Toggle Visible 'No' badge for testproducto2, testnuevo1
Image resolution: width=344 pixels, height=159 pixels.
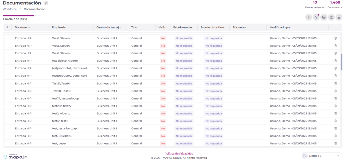click(x=163, y=68)
